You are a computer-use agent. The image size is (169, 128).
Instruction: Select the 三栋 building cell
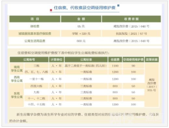click(x=36, y=66)
